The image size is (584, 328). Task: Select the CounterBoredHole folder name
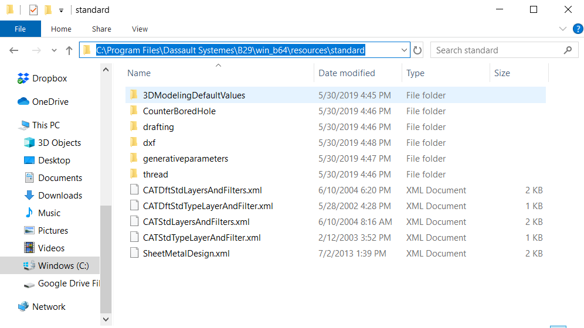point(179,111)
